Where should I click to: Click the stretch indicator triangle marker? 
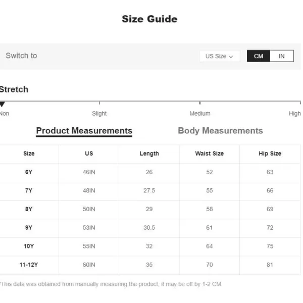coord(2,104)
